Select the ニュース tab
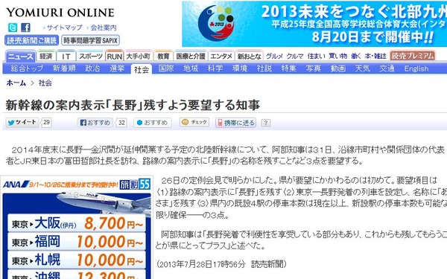 click(21, 56)
